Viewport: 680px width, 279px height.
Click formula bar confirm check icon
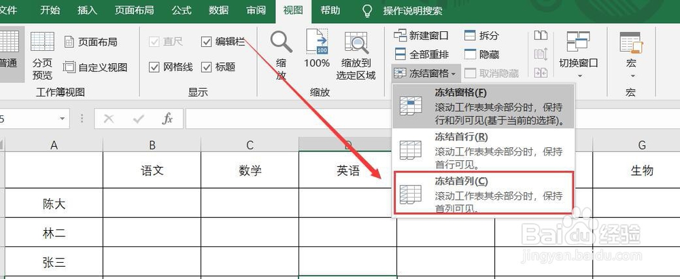(138, 119)
